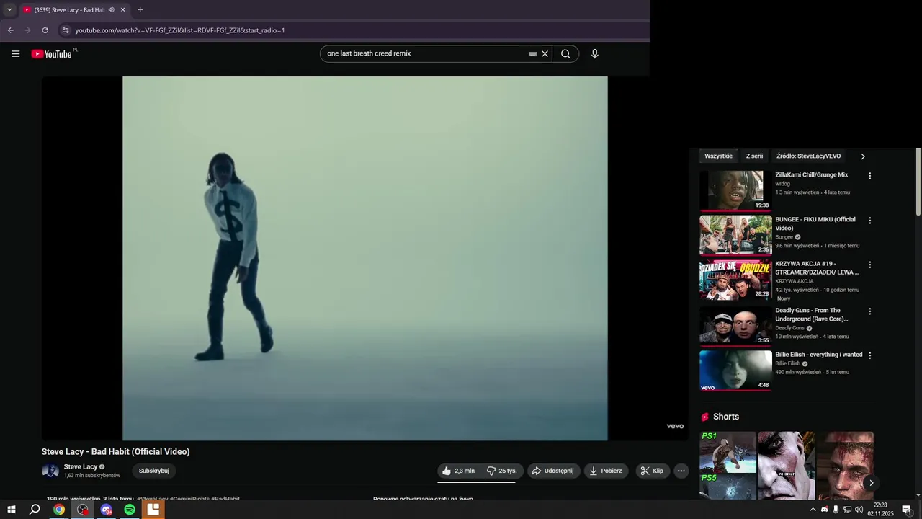Select the Z serii filter chip
Image resolution: width=922 pixels, height=519 pixels.
click(x=754, y=156)
